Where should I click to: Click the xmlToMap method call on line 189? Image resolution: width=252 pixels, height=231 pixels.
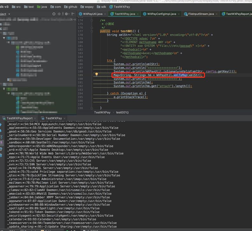tap(180, 75)
